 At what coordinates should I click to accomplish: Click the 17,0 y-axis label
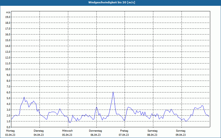(8, 29)
